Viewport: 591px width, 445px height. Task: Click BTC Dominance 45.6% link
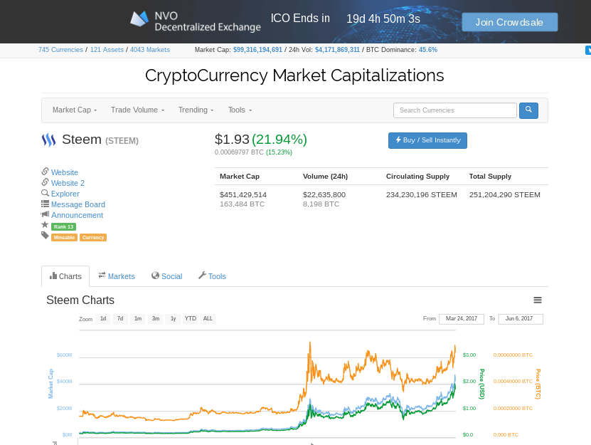tap(428, 50)
